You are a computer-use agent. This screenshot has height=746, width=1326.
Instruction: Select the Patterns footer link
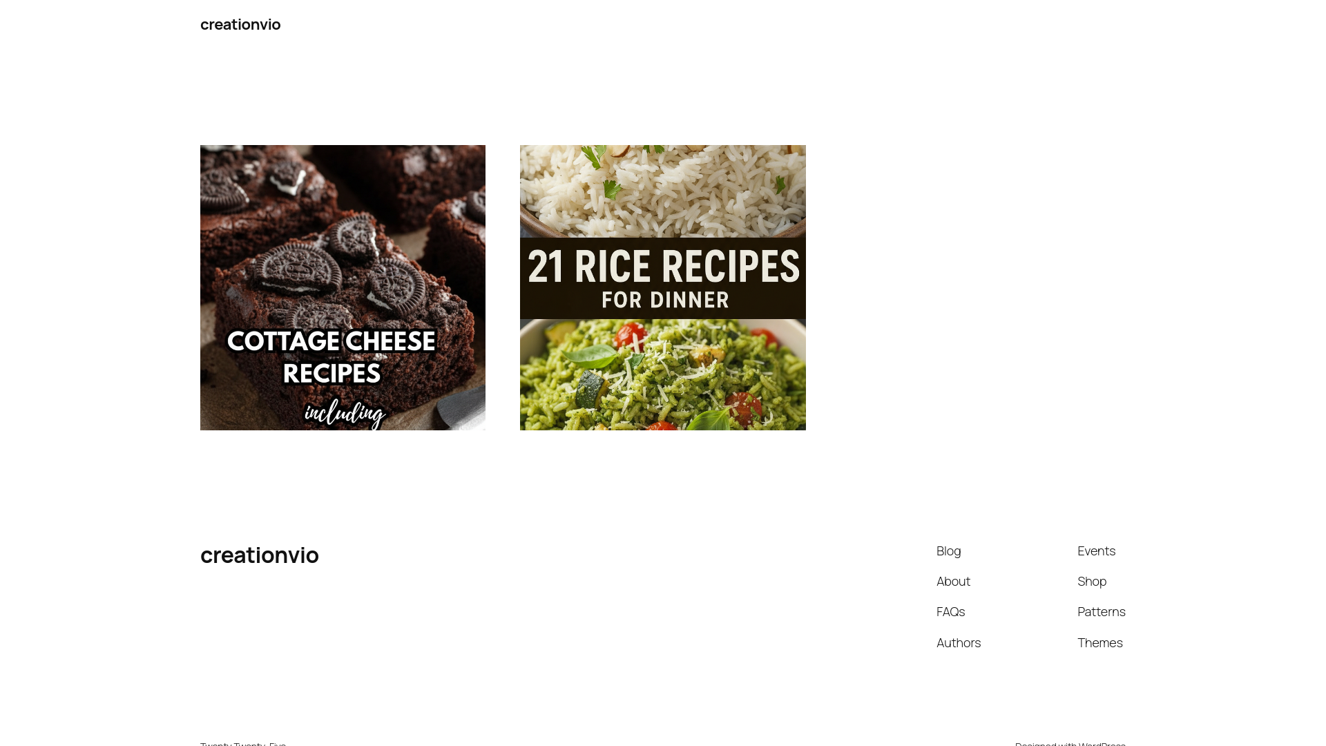click(1102, 611)
